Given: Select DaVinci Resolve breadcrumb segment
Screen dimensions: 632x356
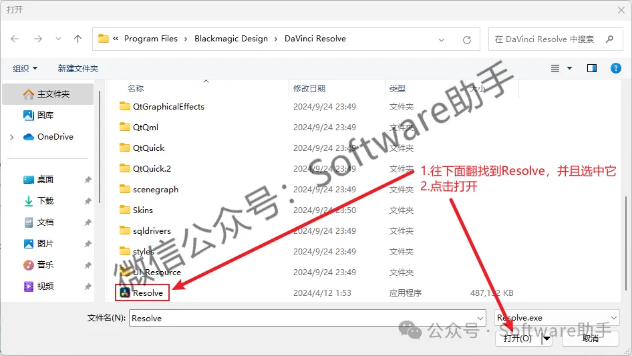Looking at the screenshot, I should tap(315, 39).
